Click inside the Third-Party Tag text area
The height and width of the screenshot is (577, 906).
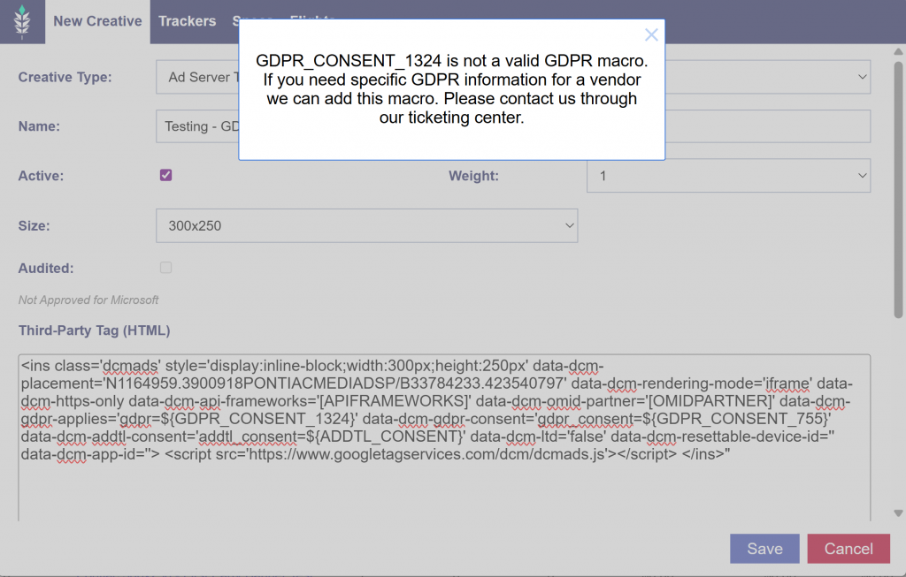[442, 486]
